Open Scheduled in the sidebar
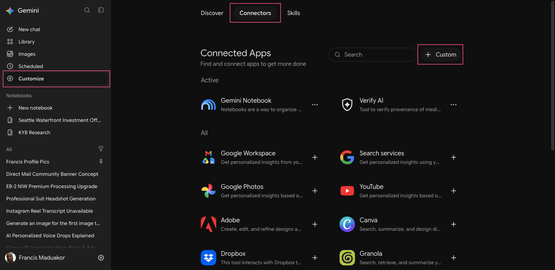 (55, 66)
